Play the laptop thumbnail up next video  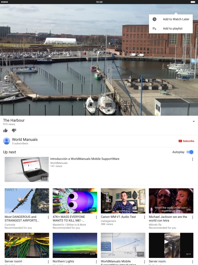click(27, 169)
